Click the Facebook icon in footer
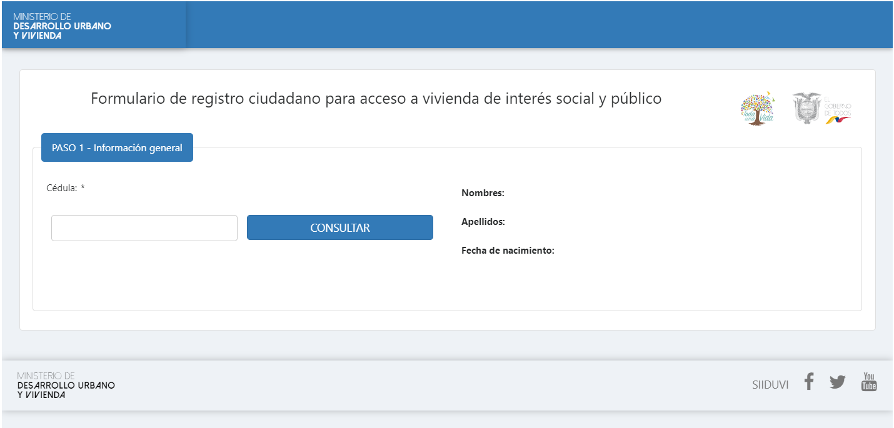 [808, 381]
